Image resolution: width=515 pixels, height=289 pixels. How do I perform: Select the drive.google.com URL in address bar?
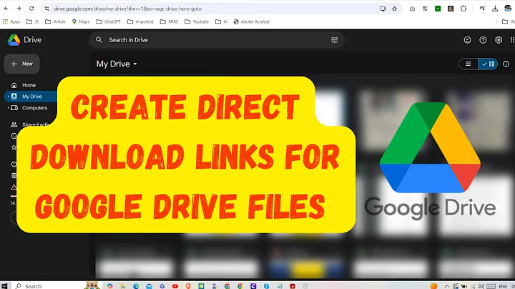[x=128, y=9]
